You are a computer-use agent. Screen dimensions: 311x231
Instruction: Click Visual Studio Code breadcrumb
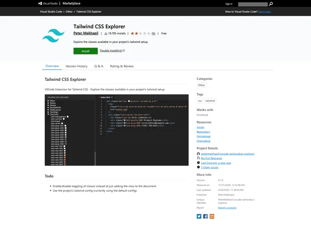pyautogui.click(x=51, y=12)
